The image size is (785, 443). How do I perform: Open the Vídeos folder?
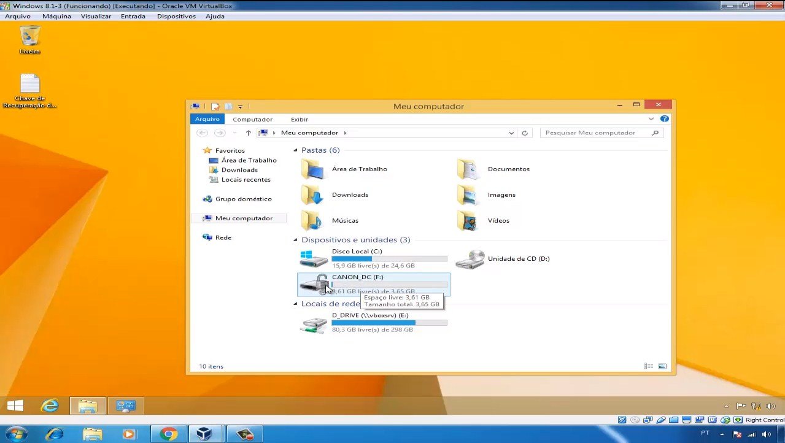tap(484, 220)
